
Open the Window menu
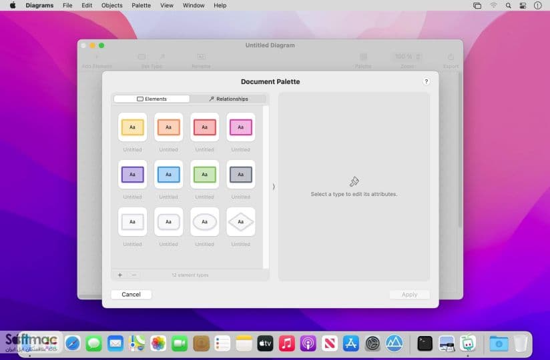pos(194,5)
